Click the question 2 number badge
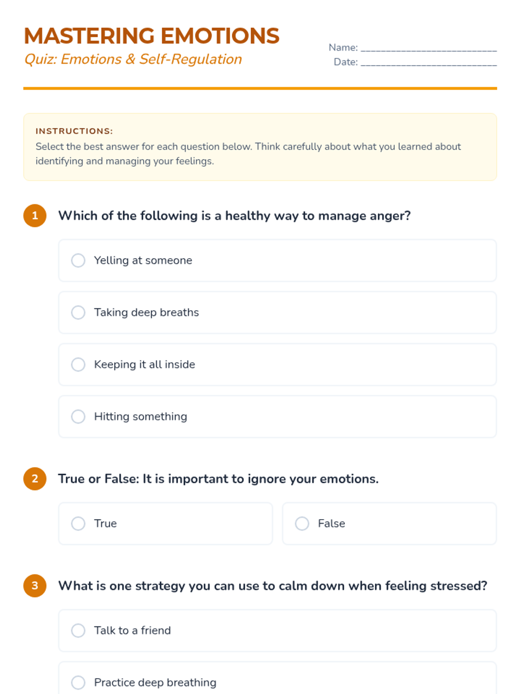520x694 pixels. pyautogui.click(x=35, y=479)
